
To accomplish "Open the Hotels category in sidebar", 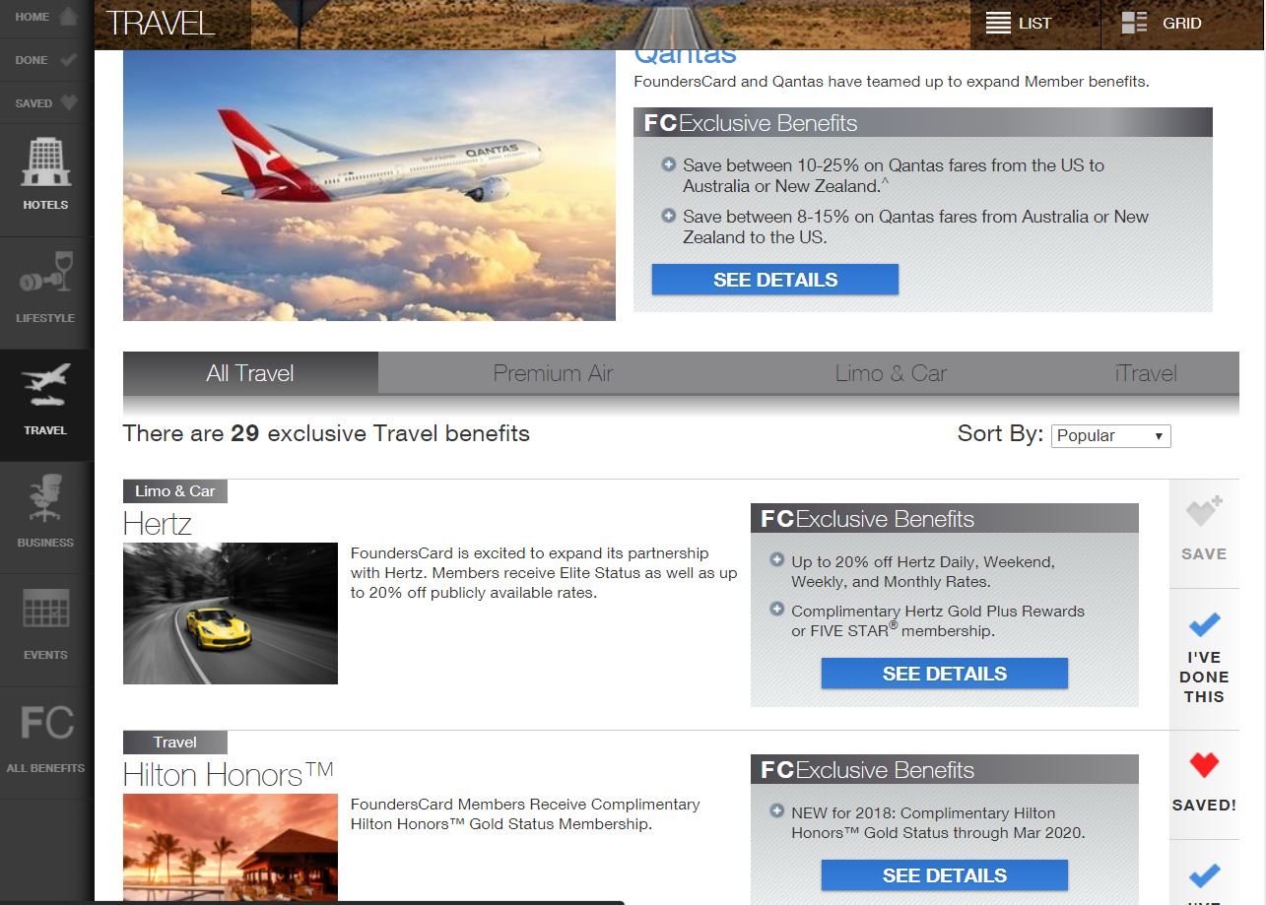I will pos(46,179).
